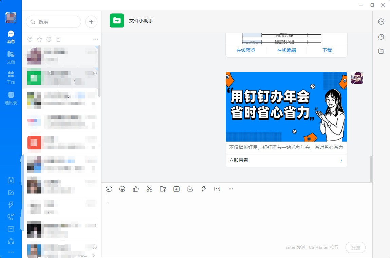
Task: Maximize the DingTalk window
Action: pos(372,5)
